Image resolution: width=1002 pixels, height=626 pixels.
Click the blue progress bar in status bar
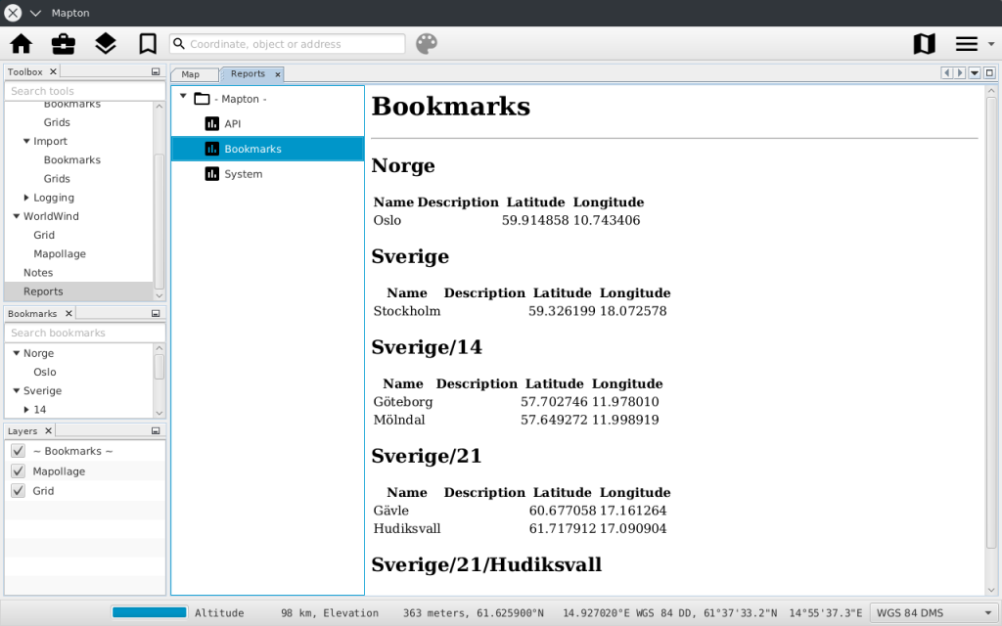coord(150,612)
